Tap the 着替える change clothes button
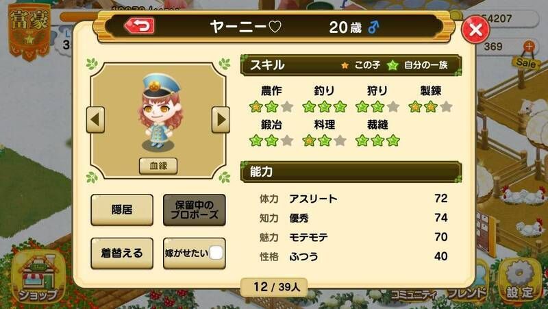Image resolution: width=548 pixels, height=309 pixels. pos(122,253)
